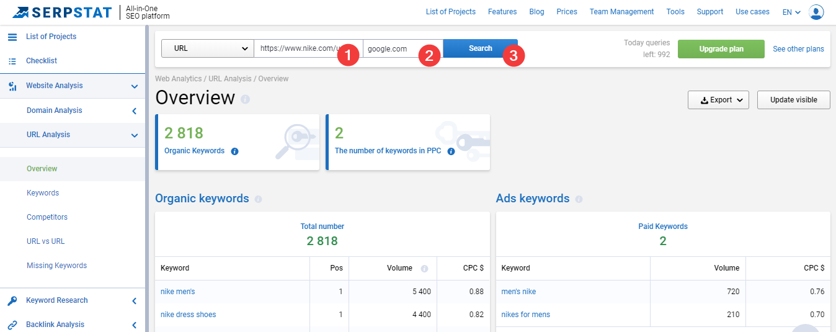The height and width of the screenshot is (332, 836).
Task: Click the Web Analytics breadcrumb text
Action: tap(178, 79)
